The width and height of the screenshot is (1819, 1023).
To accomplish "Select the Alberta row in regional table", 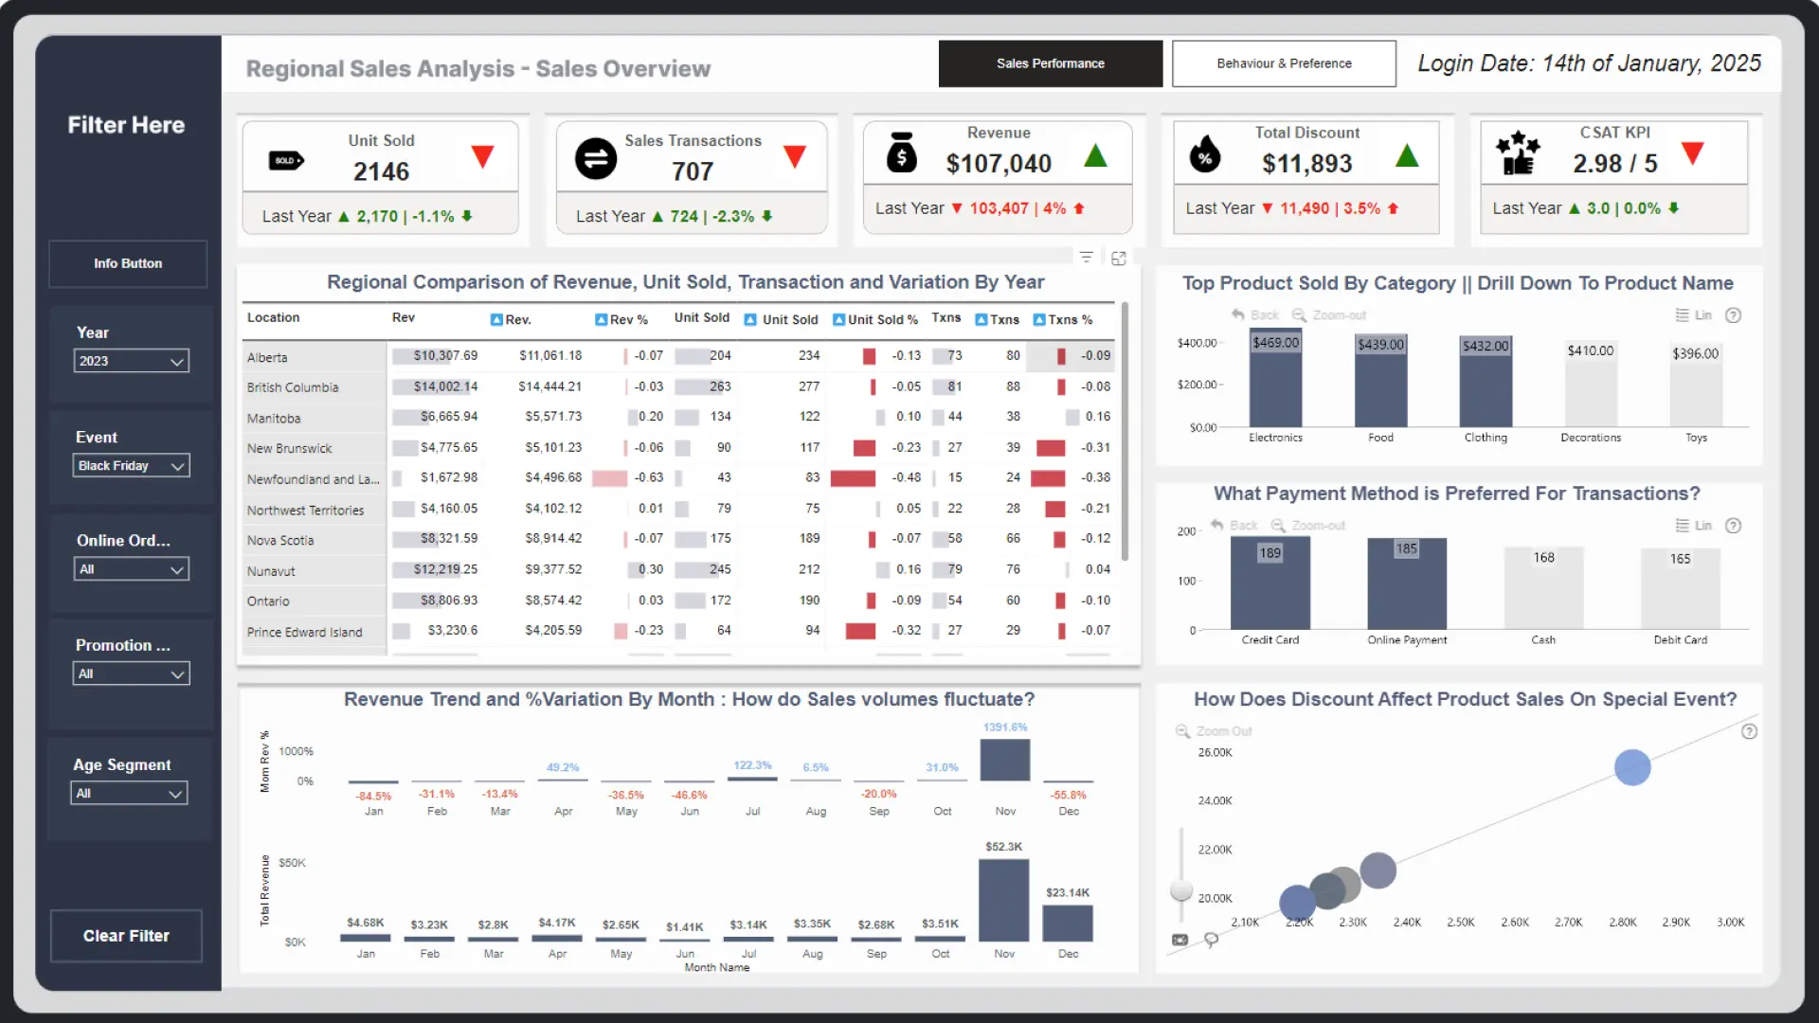I will tap(679, 356).
